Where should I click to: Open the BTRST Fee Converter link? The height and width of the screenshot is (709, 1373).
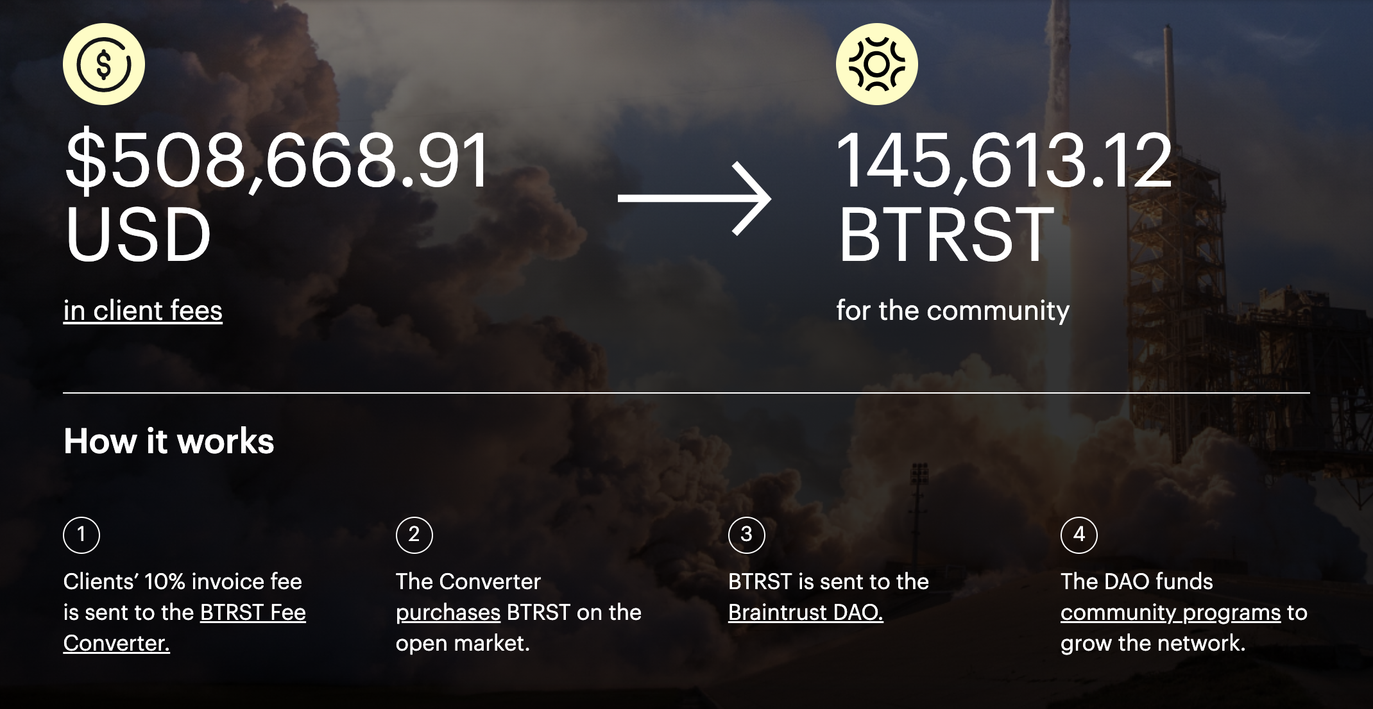pyautogui.click(x=185, y=628)
